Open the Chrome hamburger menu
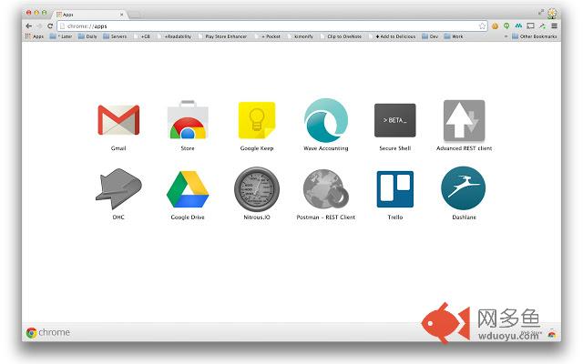This screenshot has height=364, width=583. 554,26
